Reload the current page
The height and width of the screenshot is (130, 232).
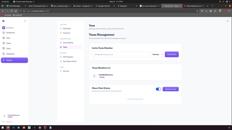[12, 11]
